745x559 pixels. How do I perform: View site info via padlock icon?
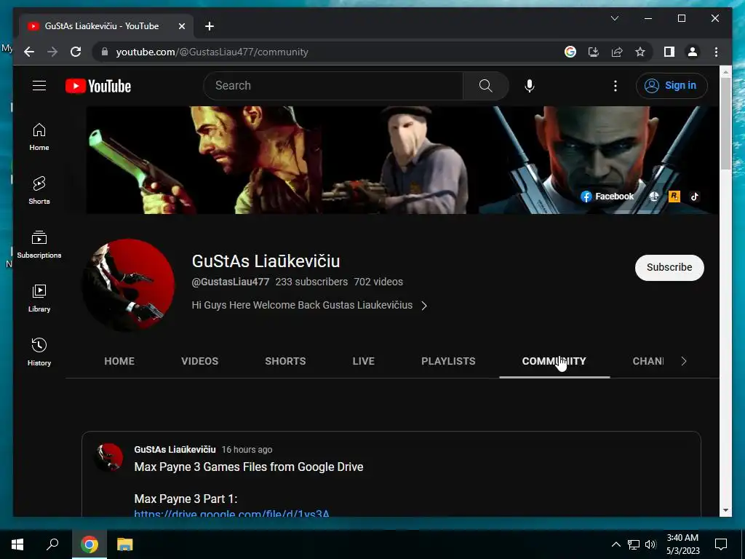click(x=105, y=52)
